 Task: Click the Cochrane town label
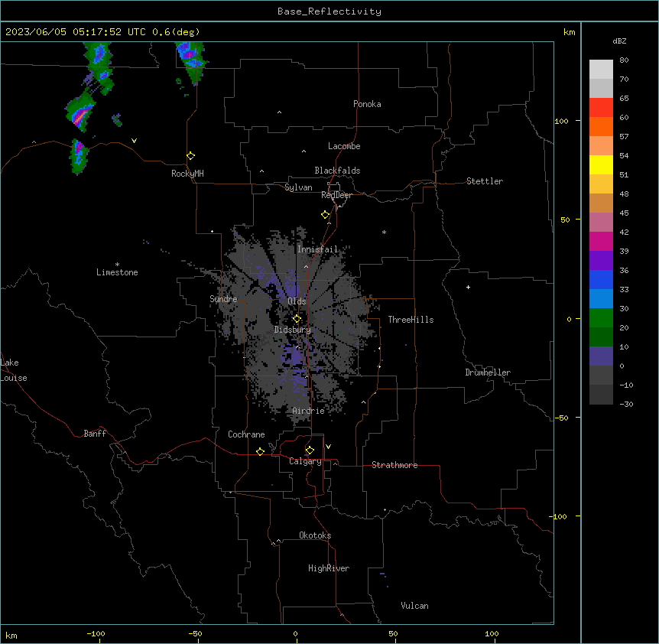coord(246,434)
